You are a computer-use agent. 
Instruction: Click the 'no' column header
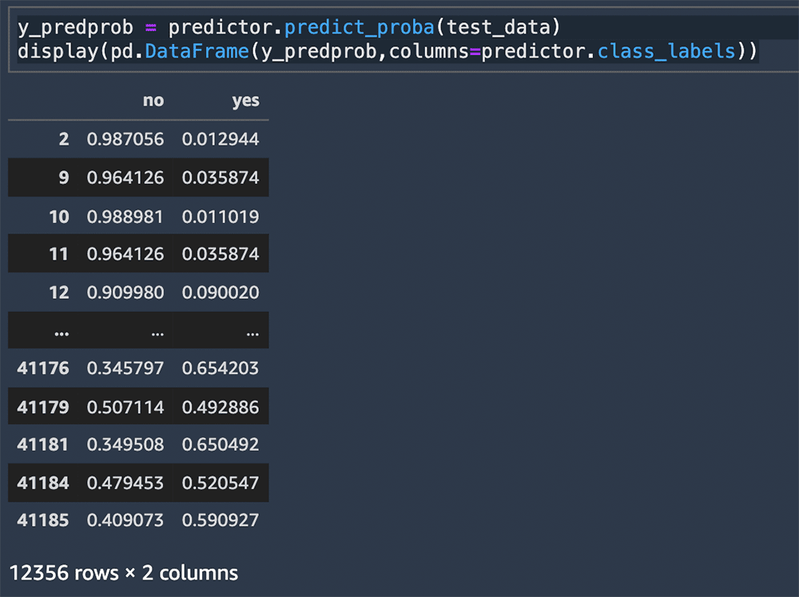pyautogui.click(x=153, y=101)
